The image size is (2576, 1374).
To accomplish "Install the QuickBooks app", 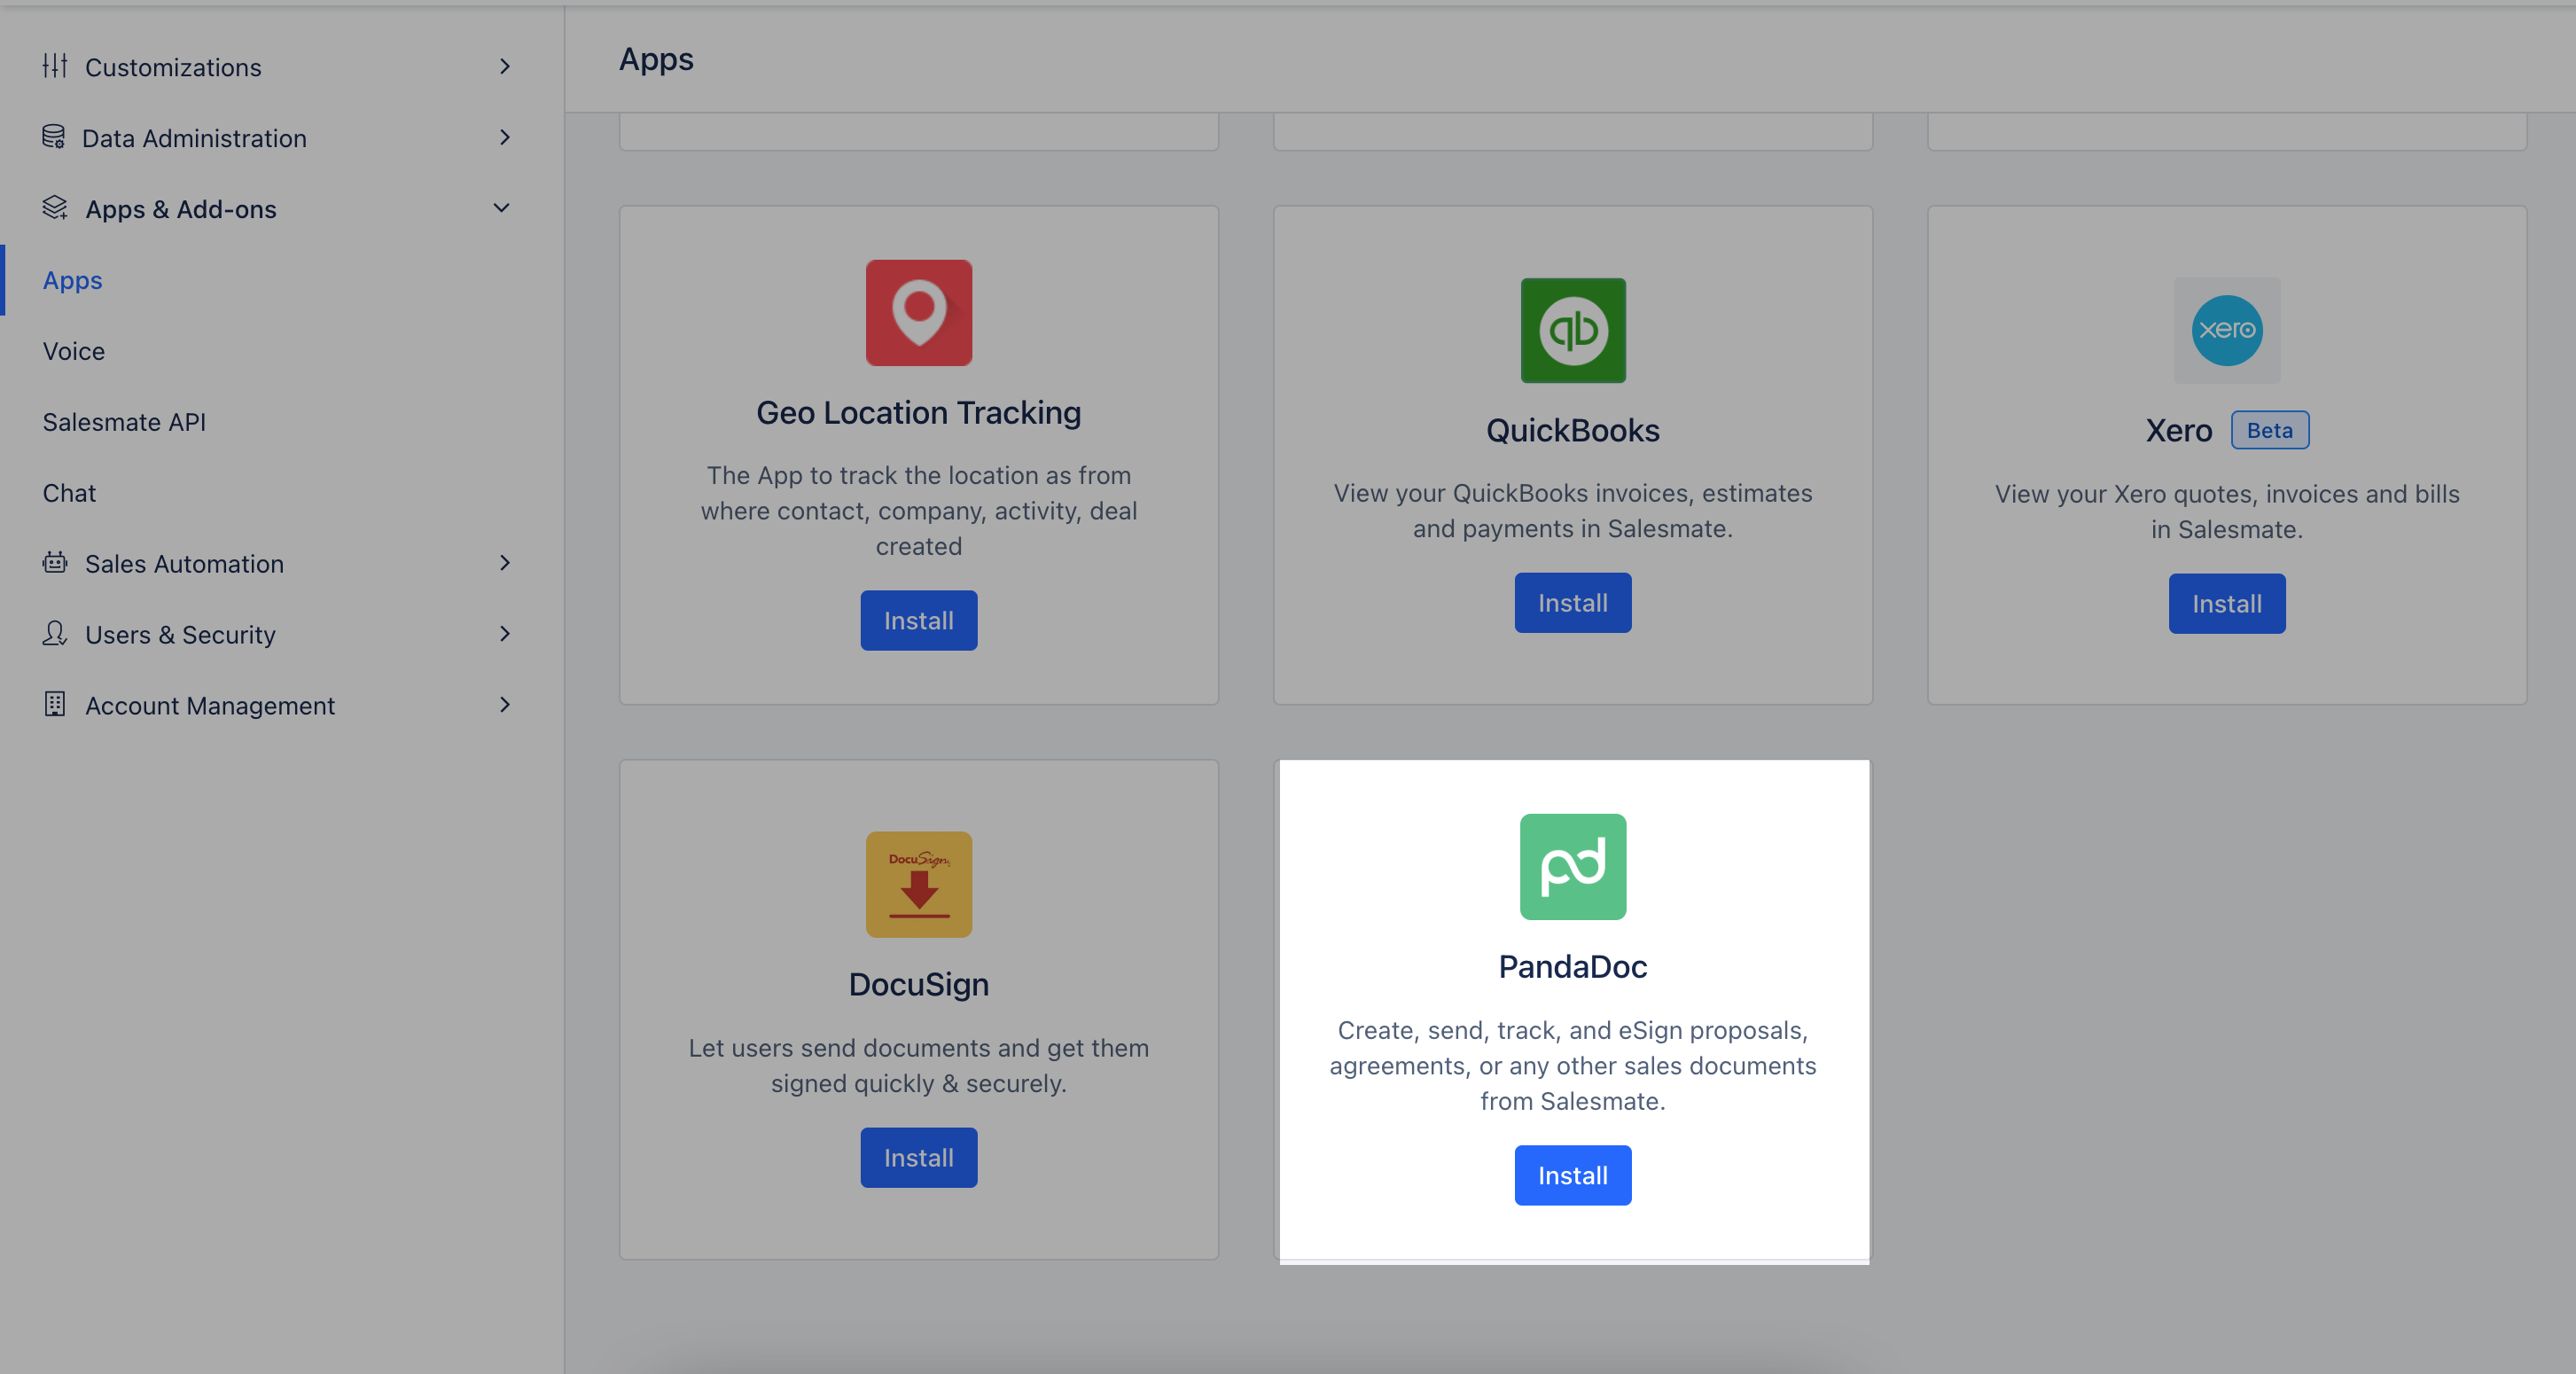I will click(x=1572, y=603).
